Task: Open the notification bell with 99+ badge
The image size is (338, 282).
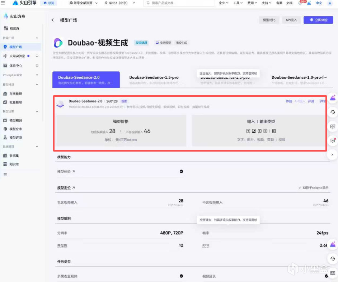Action: (x=300, y=3)
